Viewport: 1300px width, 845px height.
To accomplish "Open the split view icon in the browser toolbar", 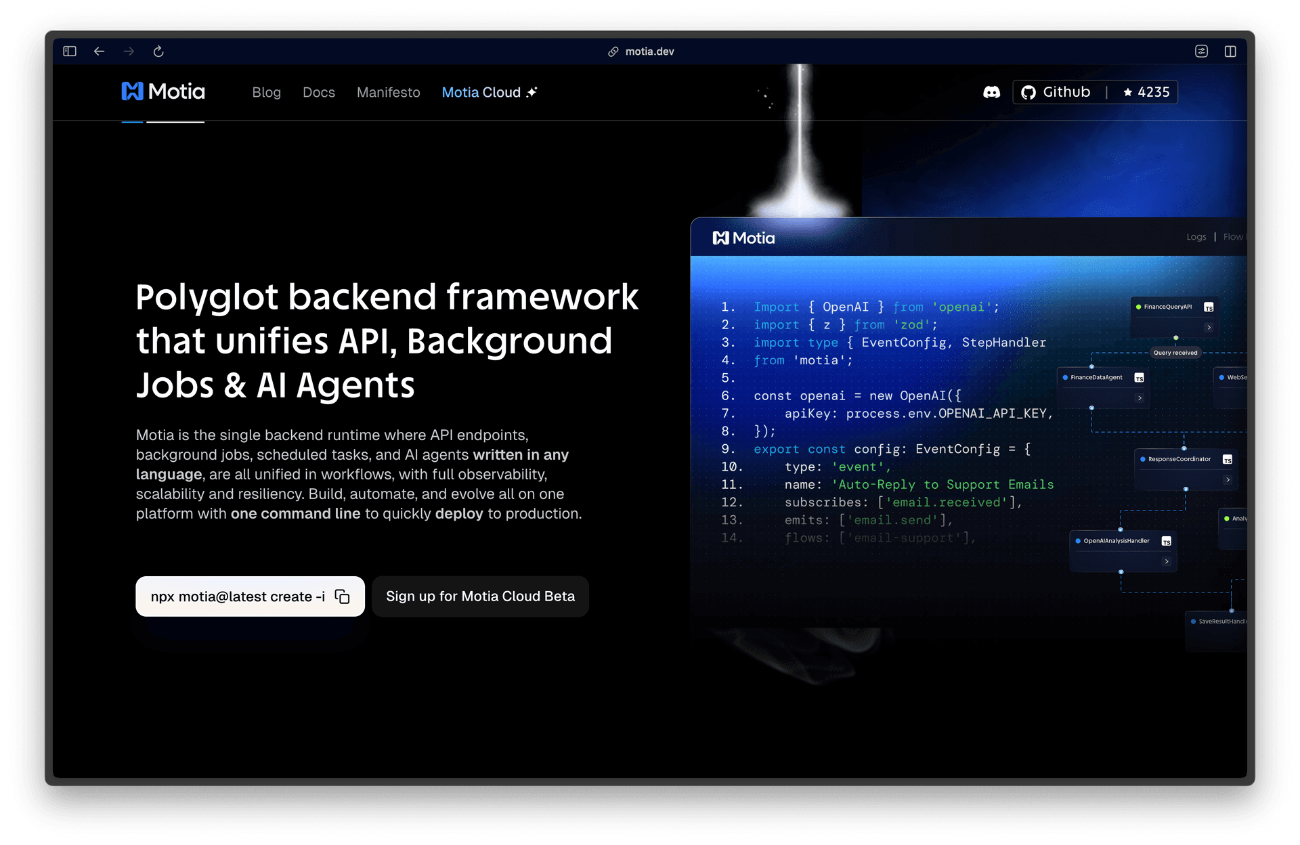I will 1230,51.
